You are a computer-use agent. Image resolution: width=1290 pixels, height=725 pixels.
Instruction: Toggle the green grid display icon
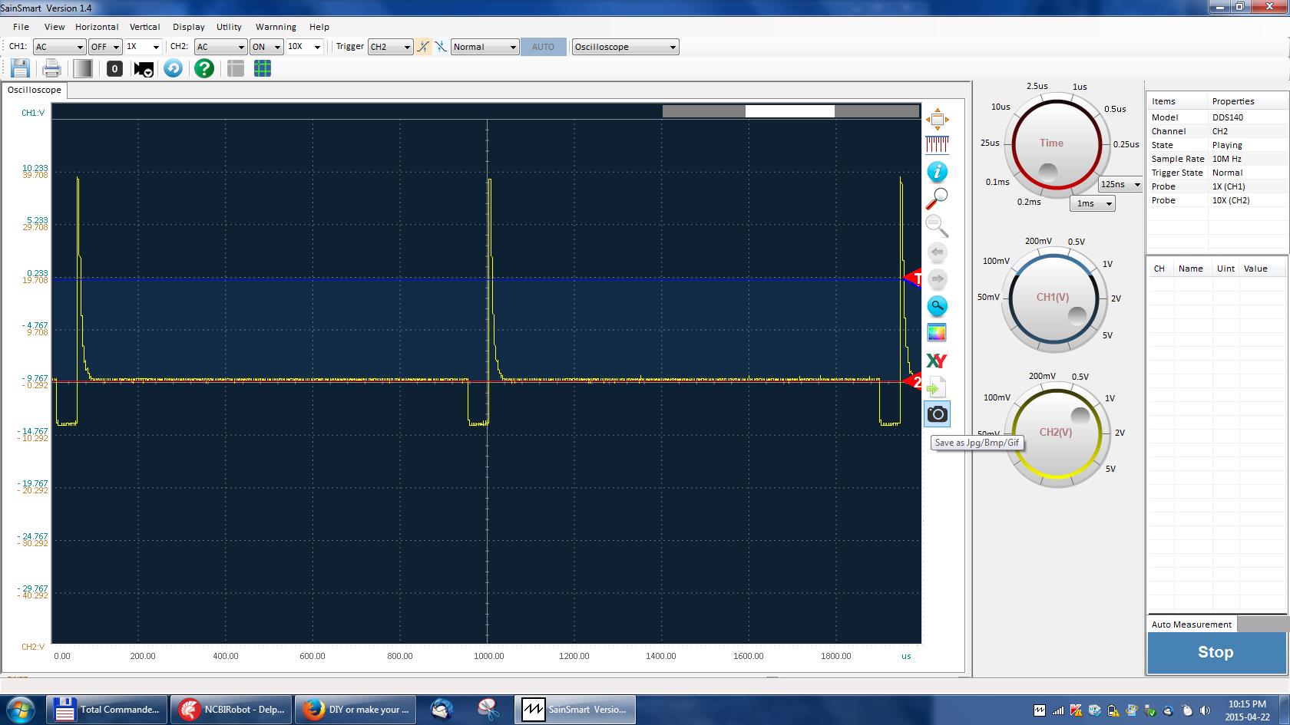(x=263, y=69)
